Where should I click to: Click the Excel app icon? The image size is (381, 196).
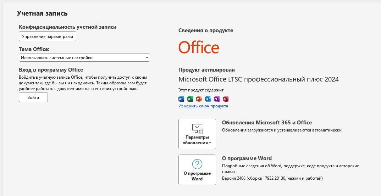tap(190, 99)
